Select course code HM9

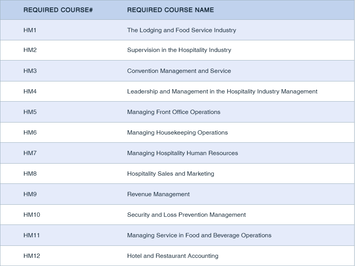click(30, 194)
